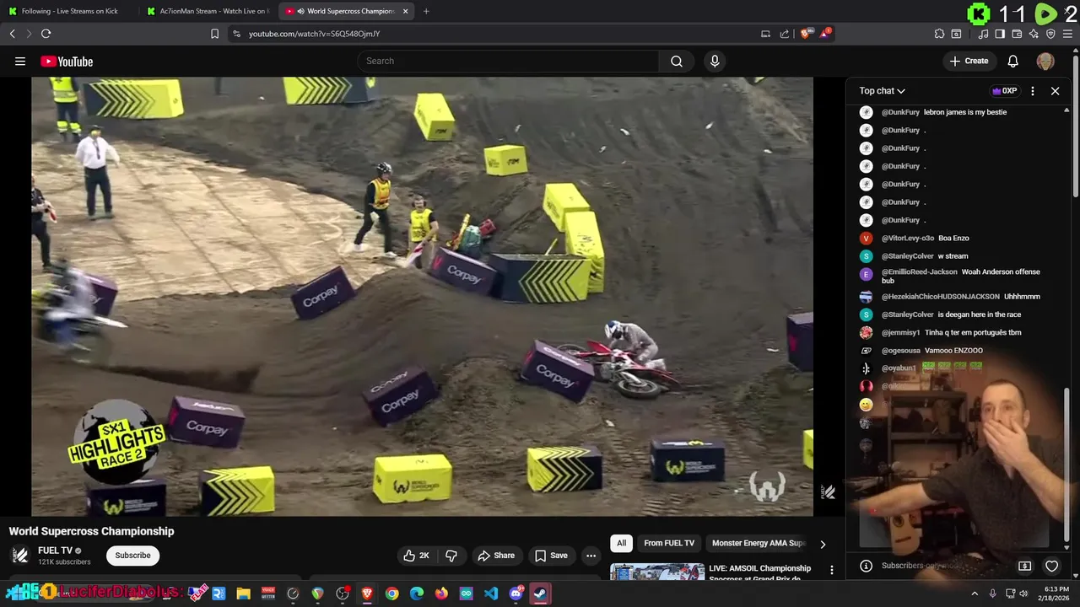This screenshot has width=1080, height=607.
Task: Click the share icon in address bar
Action: point(785,34)
